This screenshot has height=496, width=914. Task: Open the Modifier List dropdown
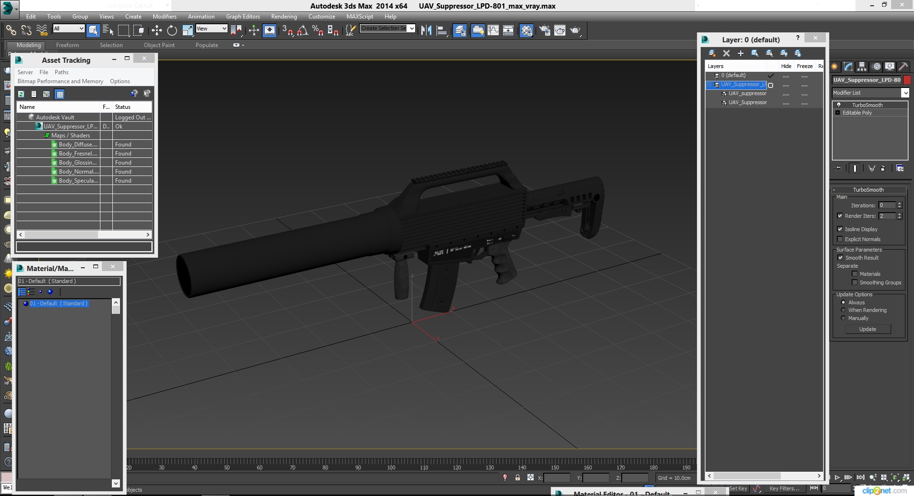905,93
